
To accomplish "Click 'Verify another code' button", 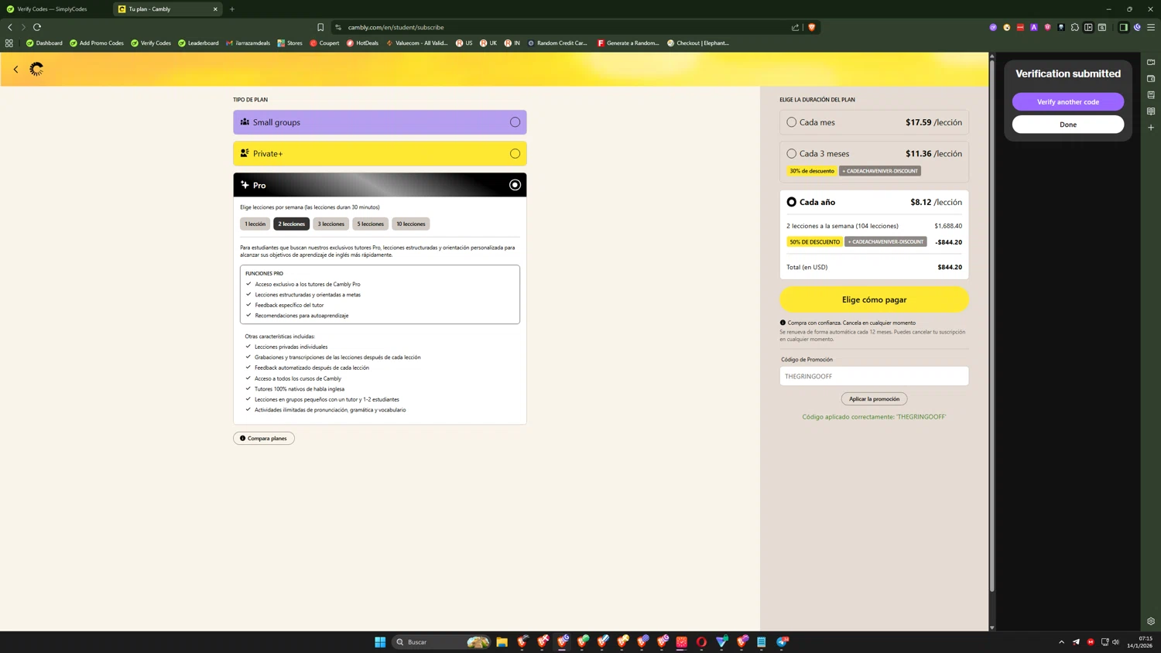I will 1068,102.
